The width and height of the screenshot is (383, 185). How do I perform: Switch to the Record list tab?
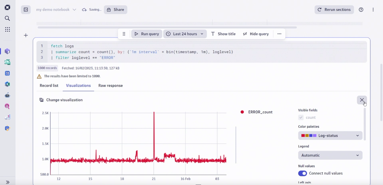(x=49, y=85)
